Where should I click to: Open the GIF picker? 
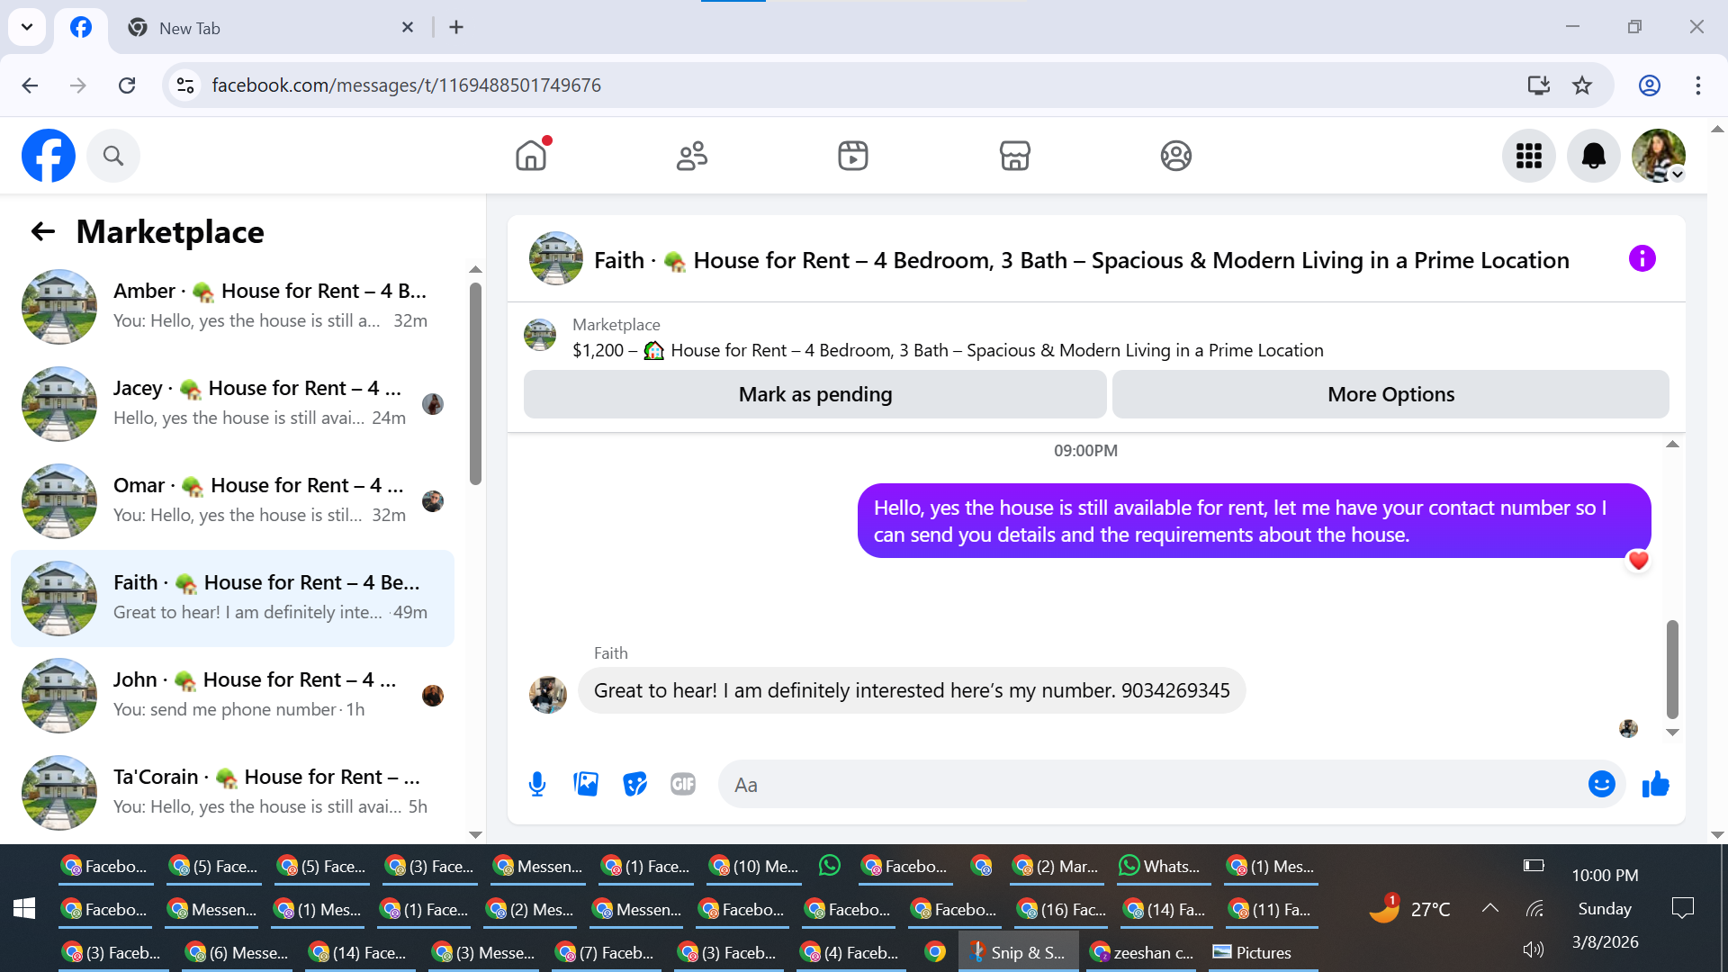[x=683, y=785]
